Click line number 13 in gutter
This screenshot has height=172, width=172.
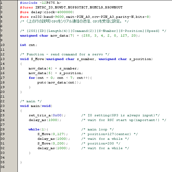[x=2, y=59]
